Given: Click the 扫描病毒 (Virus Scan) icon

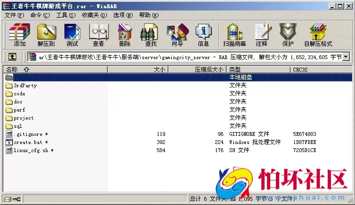Looking at the screenshot, I should [234, 32].
